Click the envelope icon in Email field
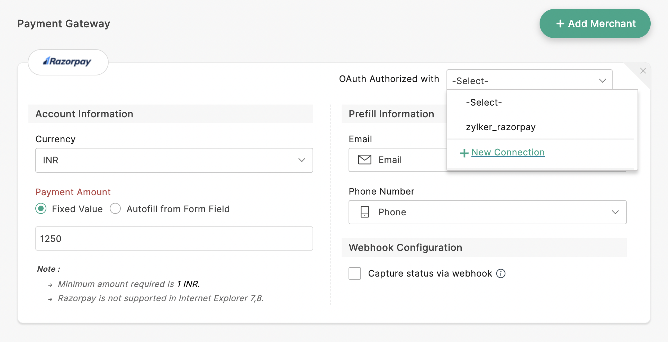Image resolution: width=668 pixels, height=342 pixels. click(x=364, y=160)
